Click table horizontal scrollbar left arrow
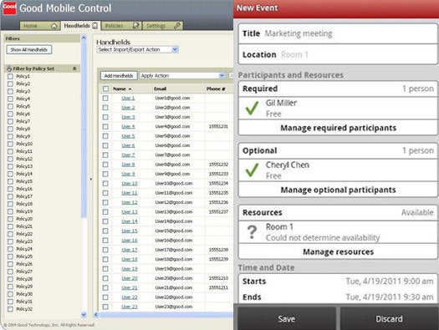This screenshot has width=439, height=330. (x=96, y=315)
